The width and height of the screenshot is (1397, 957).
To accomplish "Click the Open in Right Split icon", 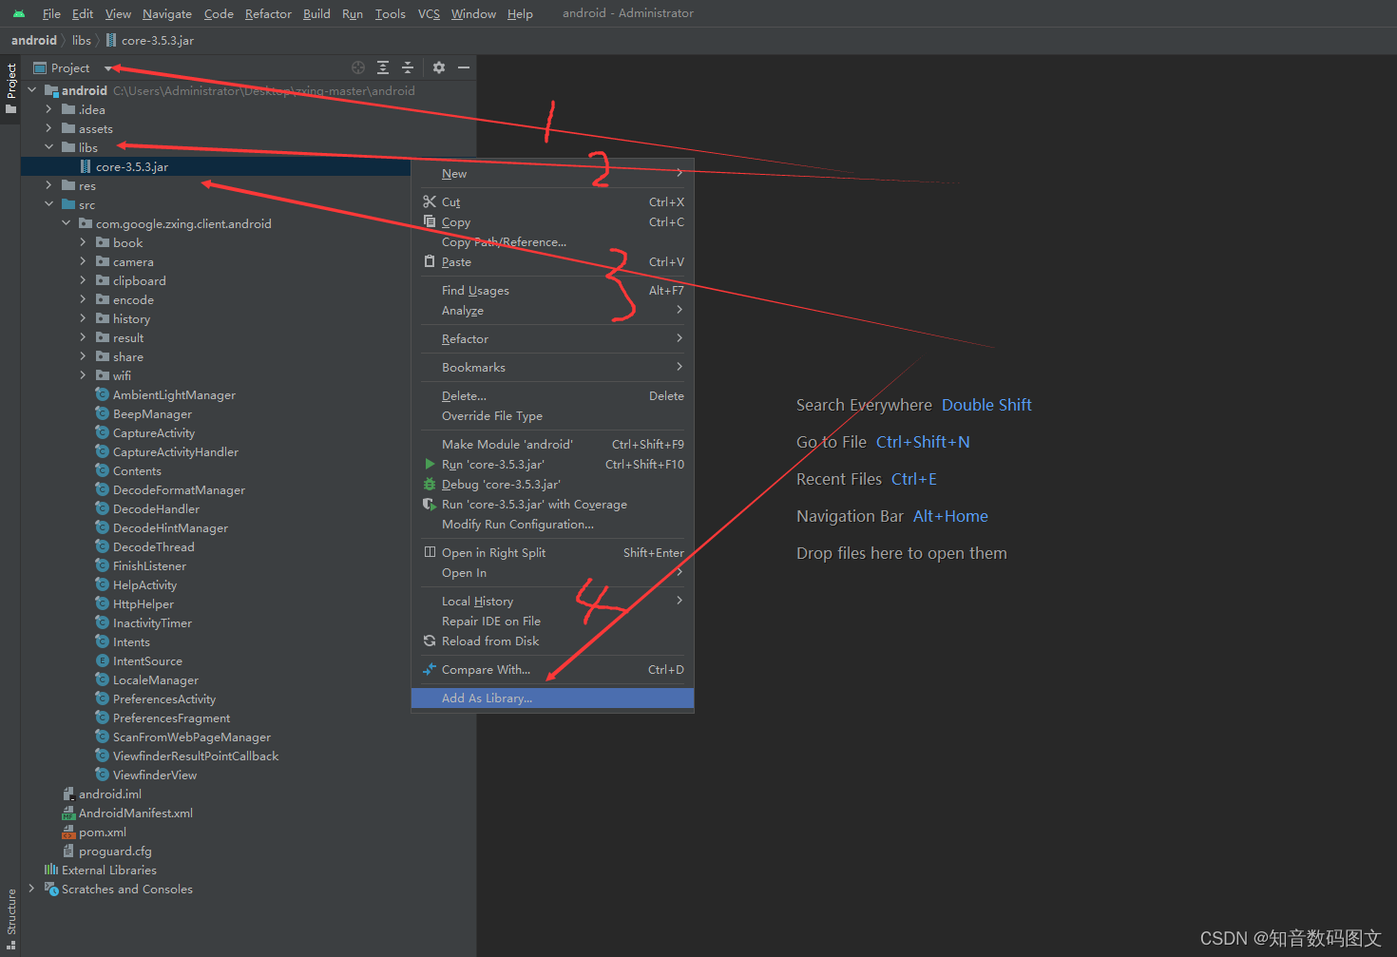I will 430,552.
